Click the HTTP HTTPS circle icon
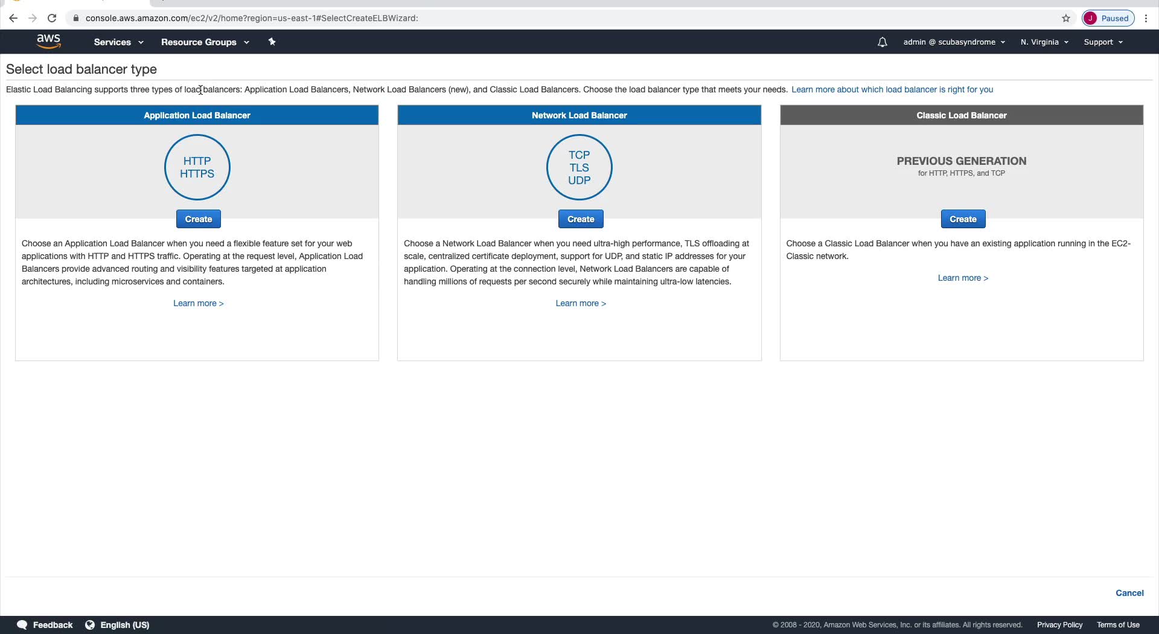 click(197, 167)
